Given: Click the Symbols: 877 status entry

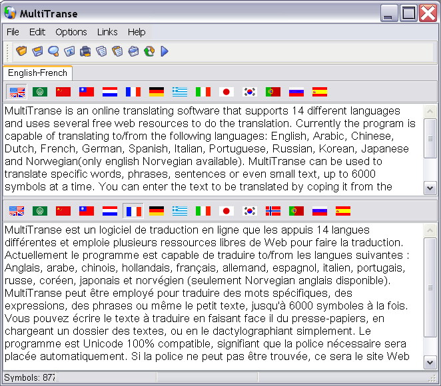Looking at the screenshot, I should [x=29, y=377].
